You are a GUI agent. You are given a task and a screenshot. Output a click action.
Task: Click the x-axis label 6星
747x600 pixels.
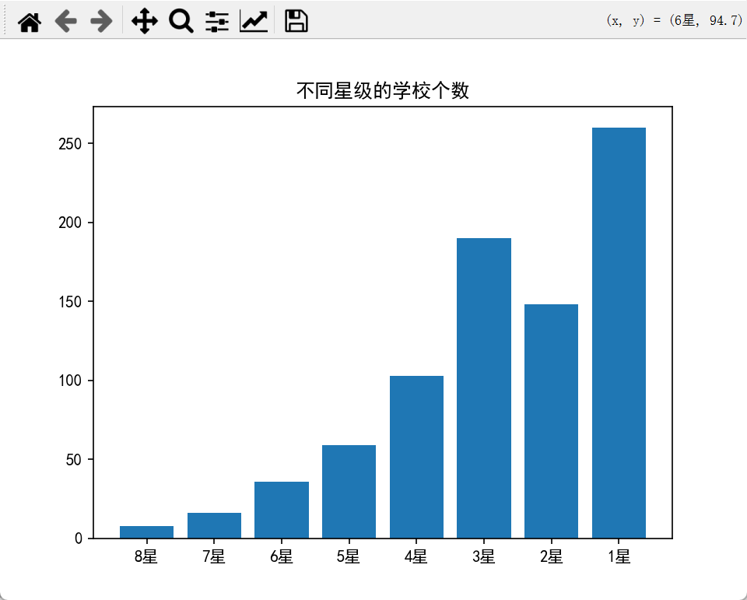click(281, 556)
